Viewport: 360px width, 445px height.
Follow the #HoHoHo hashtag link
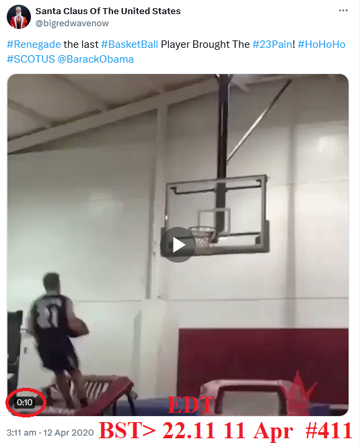[322, 44]
